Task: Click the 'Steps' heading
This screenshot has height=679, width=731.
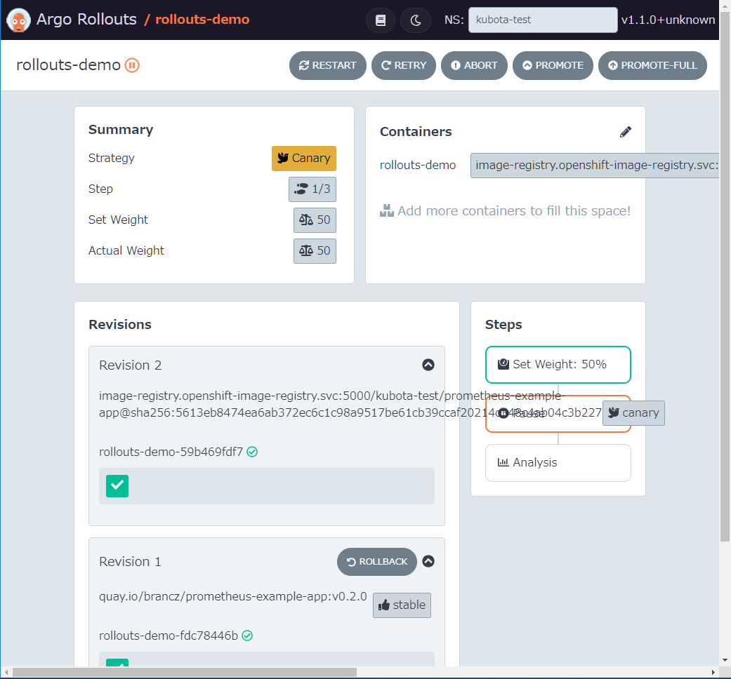Action: 503,325
